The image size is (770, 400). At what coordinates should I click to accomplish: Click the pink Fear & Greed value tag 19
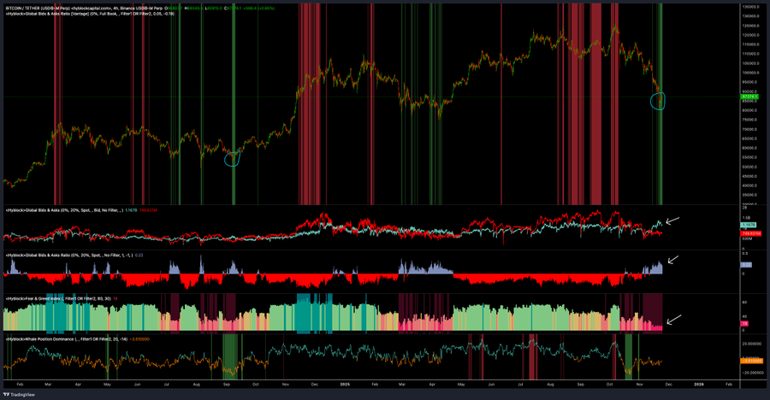tap(744, 324)
